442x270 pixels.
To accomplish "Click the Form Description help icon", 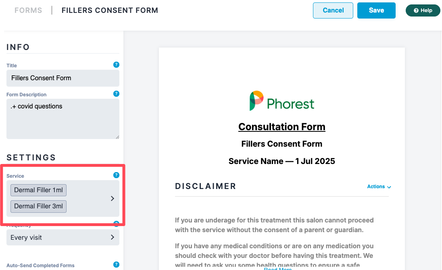I will pos(116,94).
